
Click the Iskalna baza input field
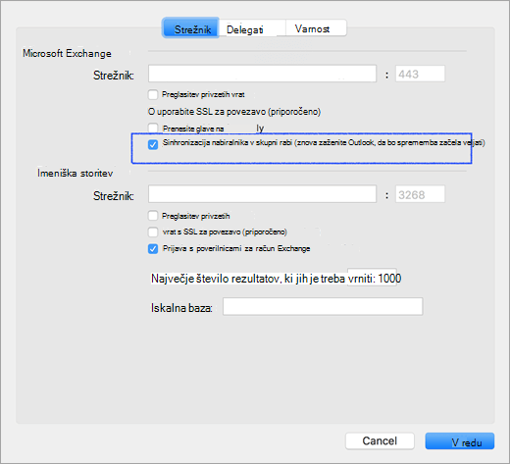[x=323, y=306]
